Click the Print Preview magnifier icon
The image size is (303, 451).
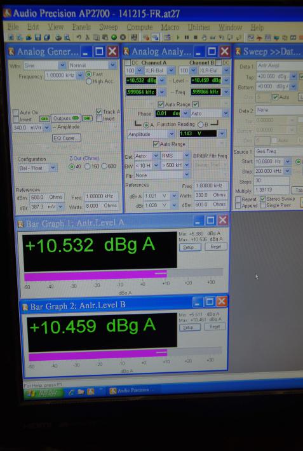pos(67,37)
